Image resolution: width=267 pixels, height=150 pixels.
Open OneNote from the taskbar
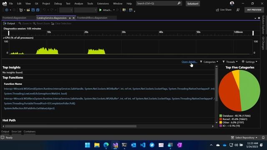click(x=179, y=145)
